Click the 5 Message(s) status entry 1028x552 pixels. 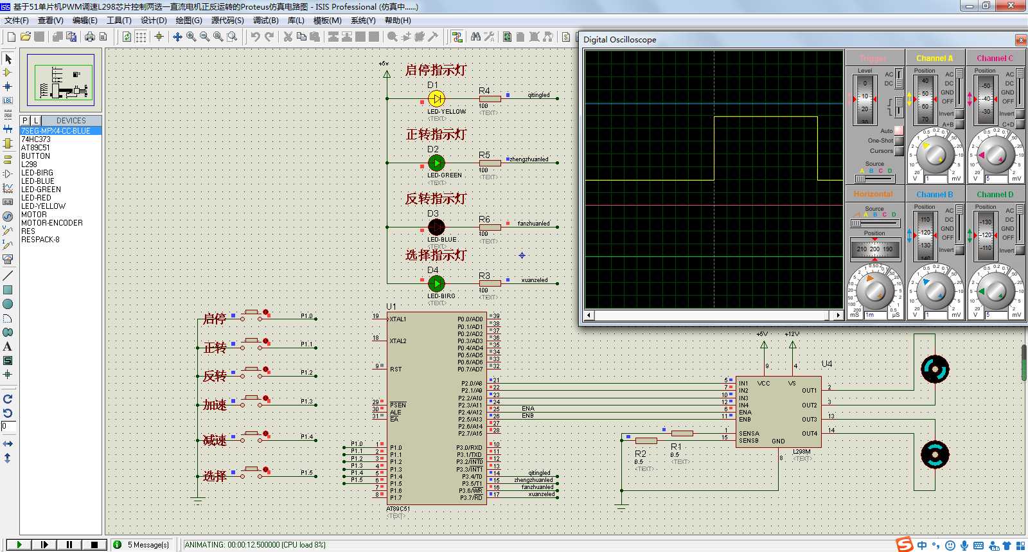[x=142, y=545]
